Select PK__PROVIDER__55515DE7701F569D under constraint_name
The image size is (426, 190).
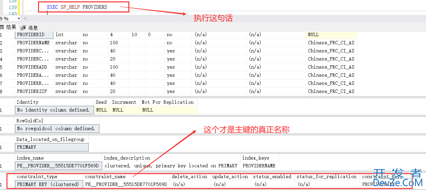pos(126,184)
